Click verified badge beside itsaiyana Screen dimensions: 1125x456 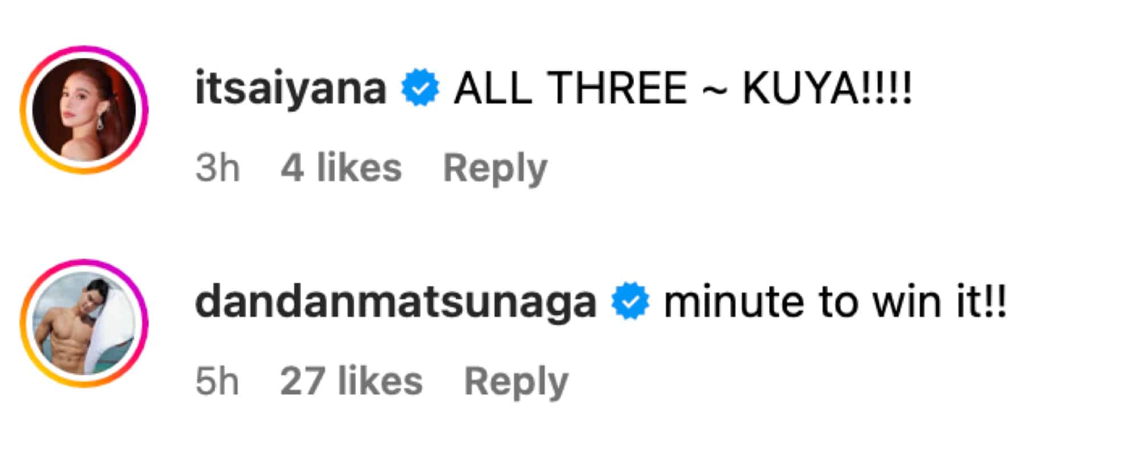tap(420, 88)
